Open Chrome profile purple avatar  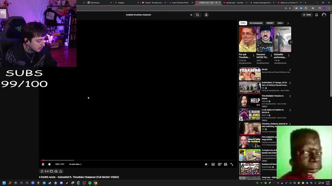coord(324,8)
